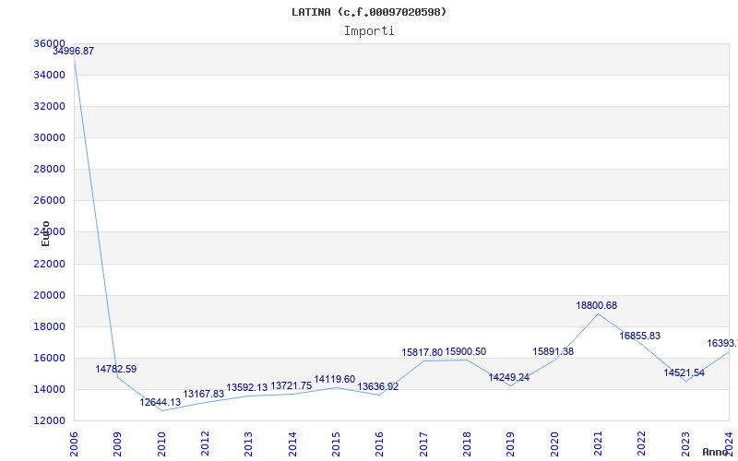Select the 34996.87 data label

coord(74,52)
